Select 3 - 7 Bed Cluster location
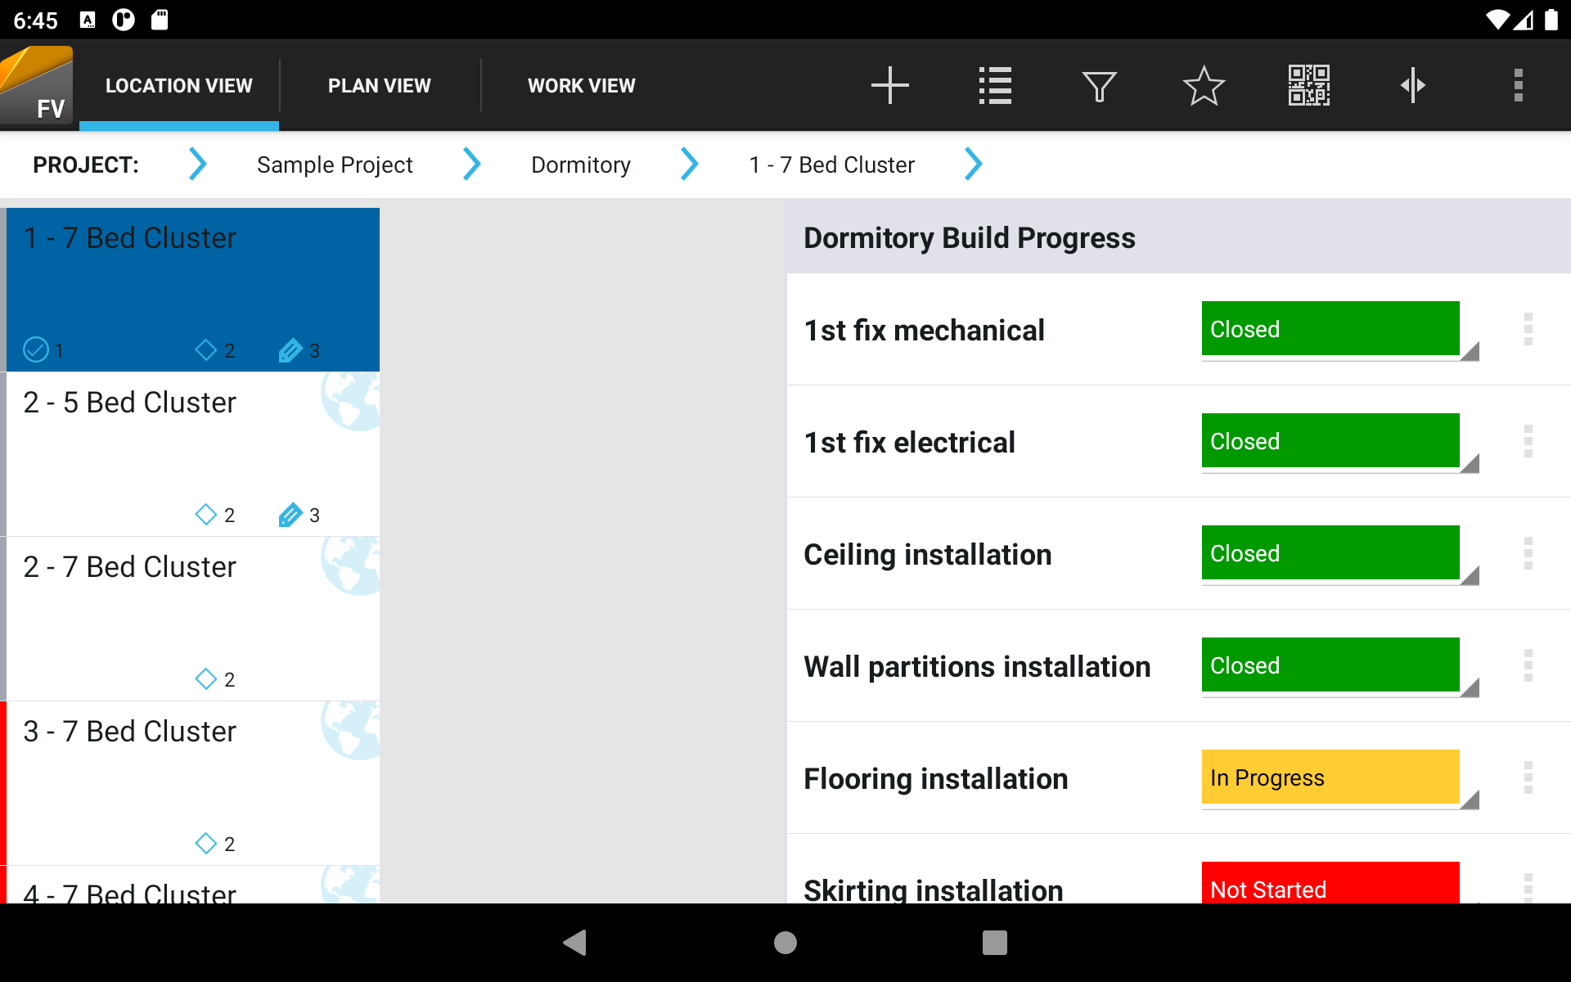1571x982 pixels. tap(193, 783)
